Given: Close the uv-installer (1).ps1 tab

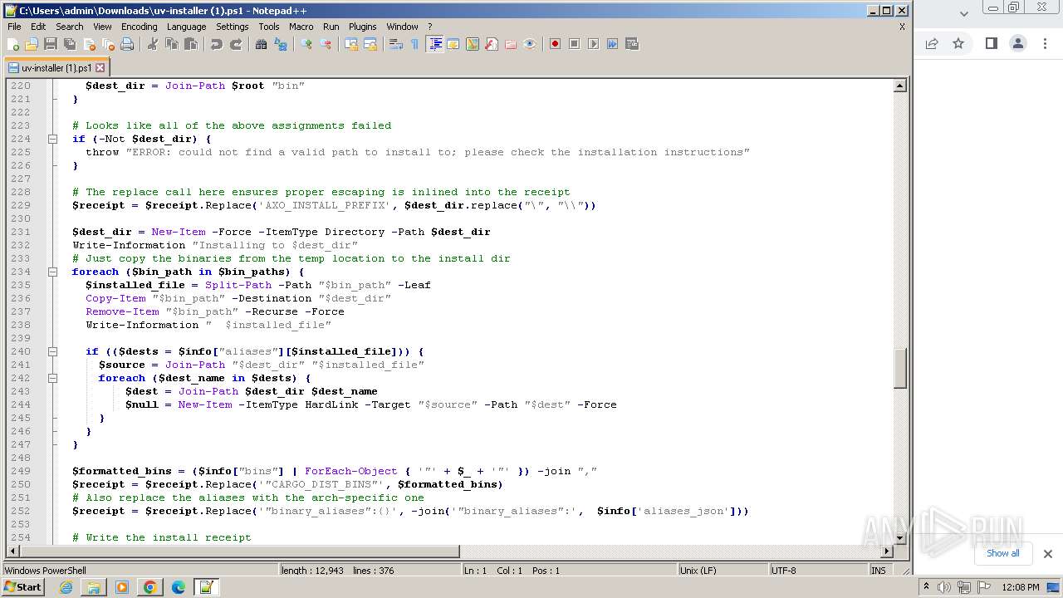Looking at the screenshot, I should pos(100,68).
